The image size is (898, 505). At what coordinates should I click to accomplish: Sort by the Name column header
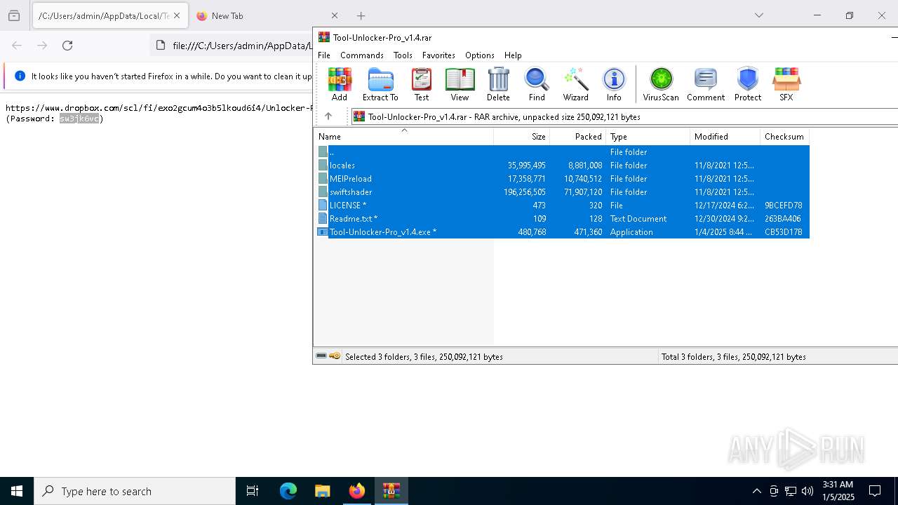click(x=403, y=137)
